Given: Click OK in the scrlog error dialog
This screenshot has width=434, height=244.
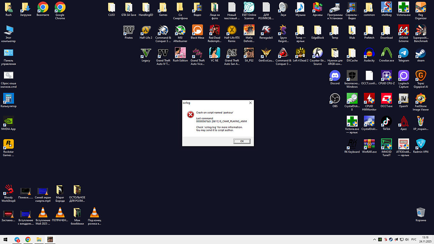Looking at the screenshot, I should [x=242, y=141].
